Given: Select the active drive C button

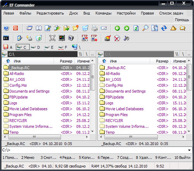Looking at the screenshot, I should click(23, 47).
